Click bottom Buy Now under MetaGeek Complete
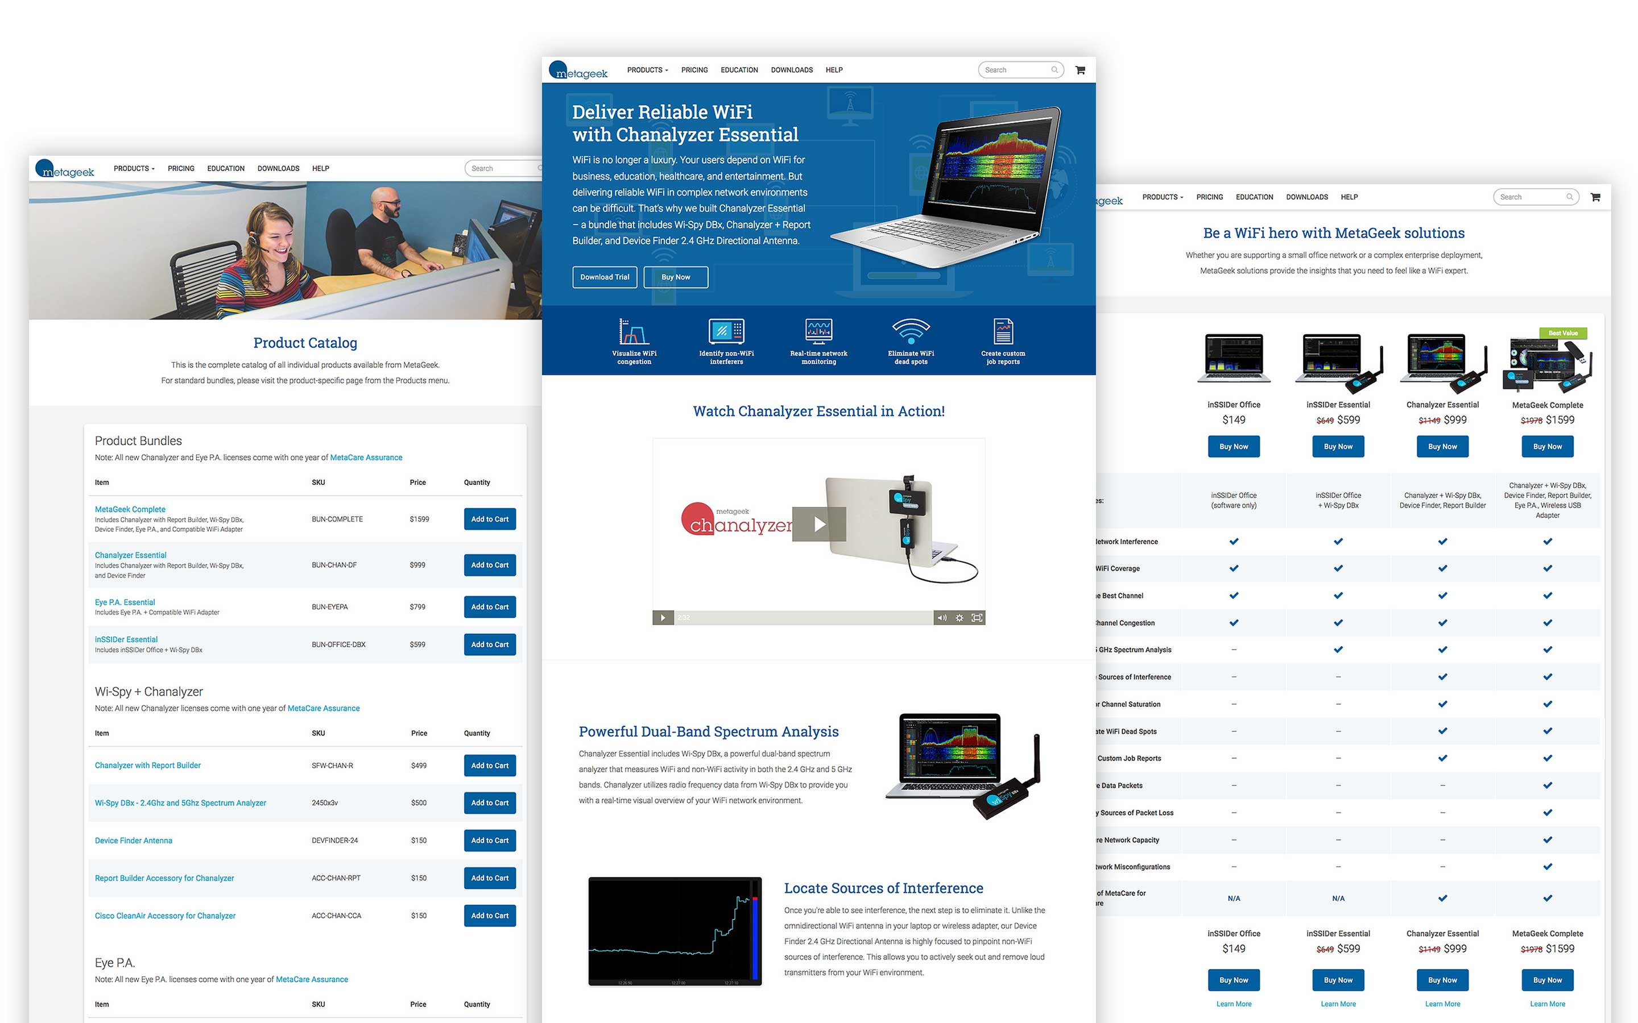Viewport: 1638px width, 1023px height. [1548, 980]
